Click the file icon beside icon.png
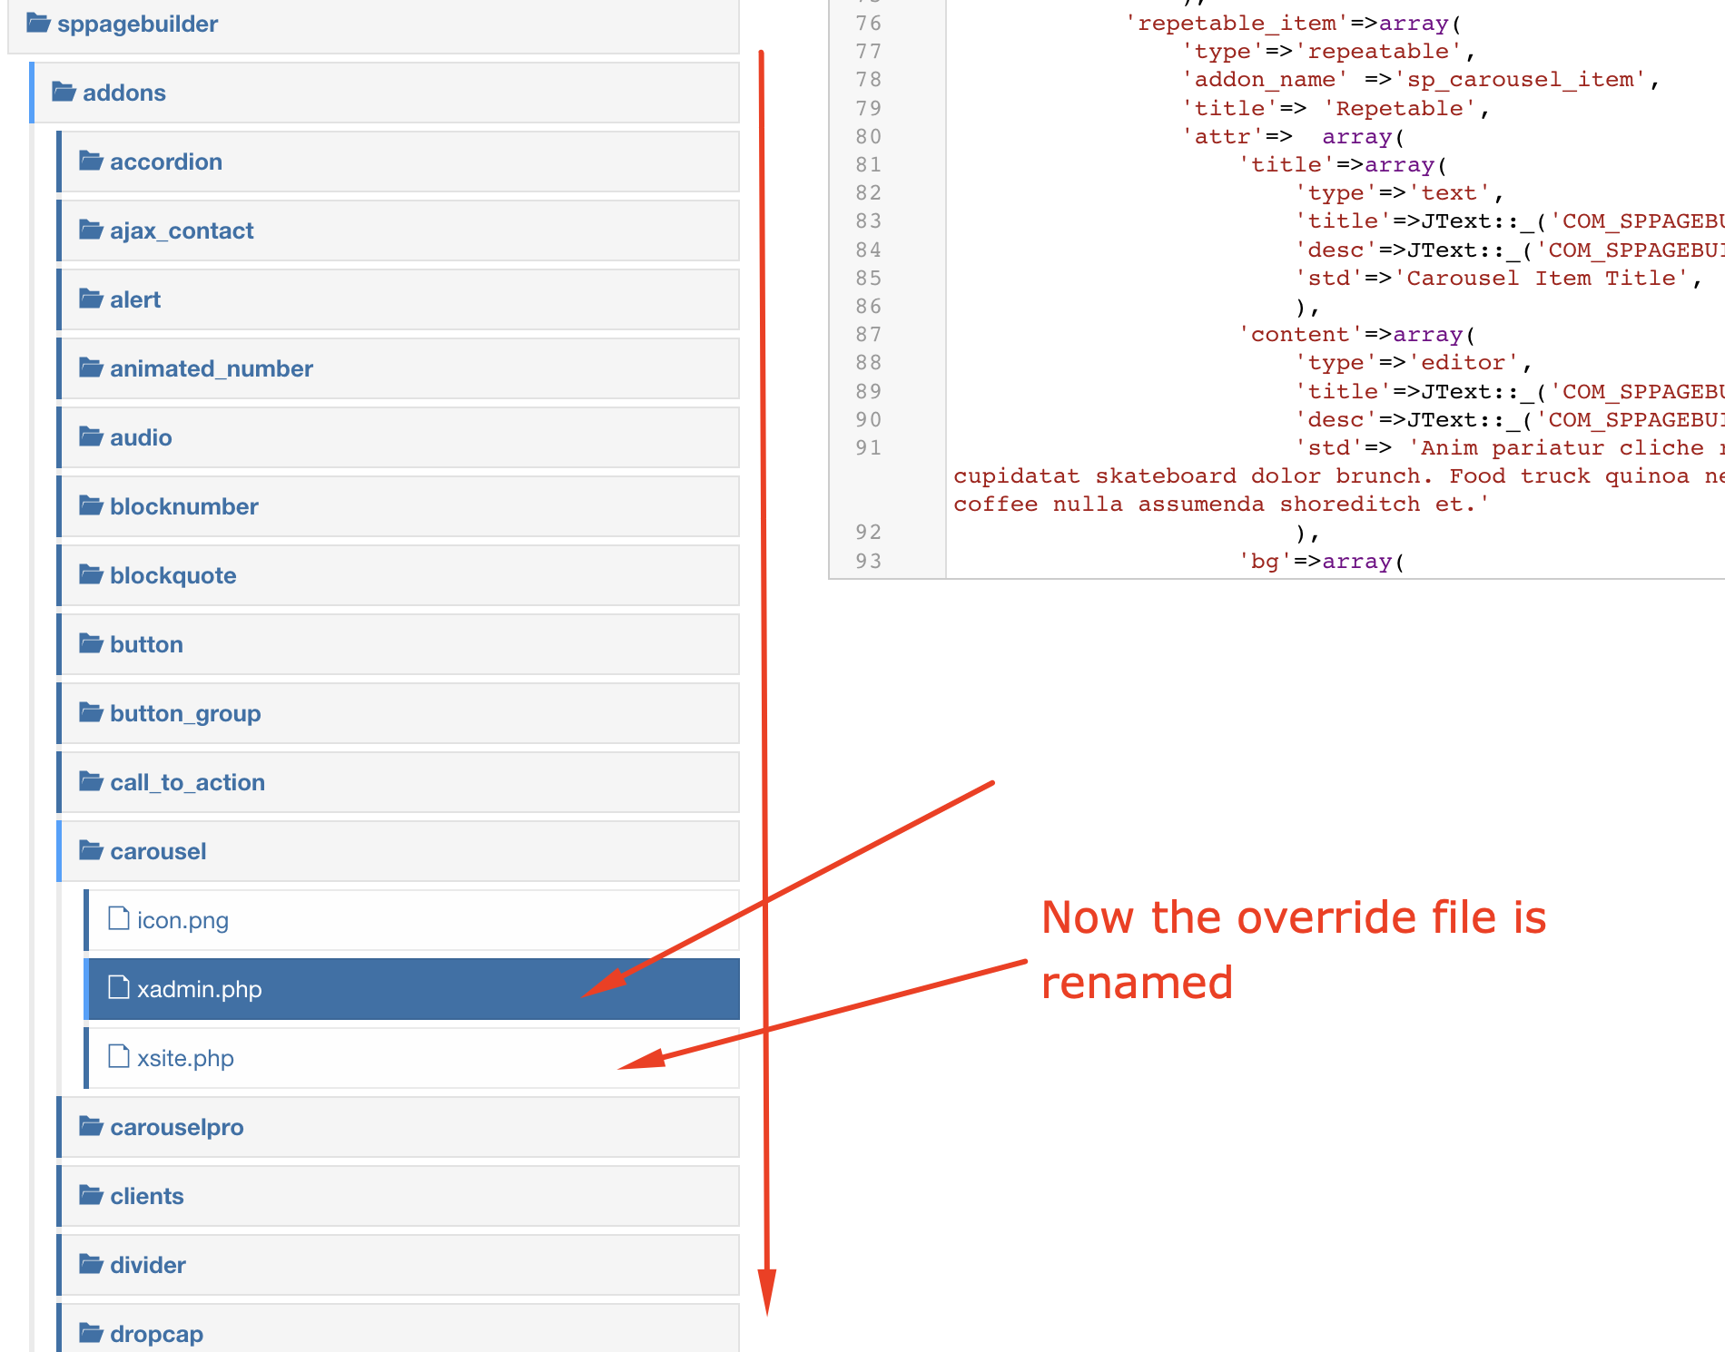1725x1352 pixels. [119, 919]
